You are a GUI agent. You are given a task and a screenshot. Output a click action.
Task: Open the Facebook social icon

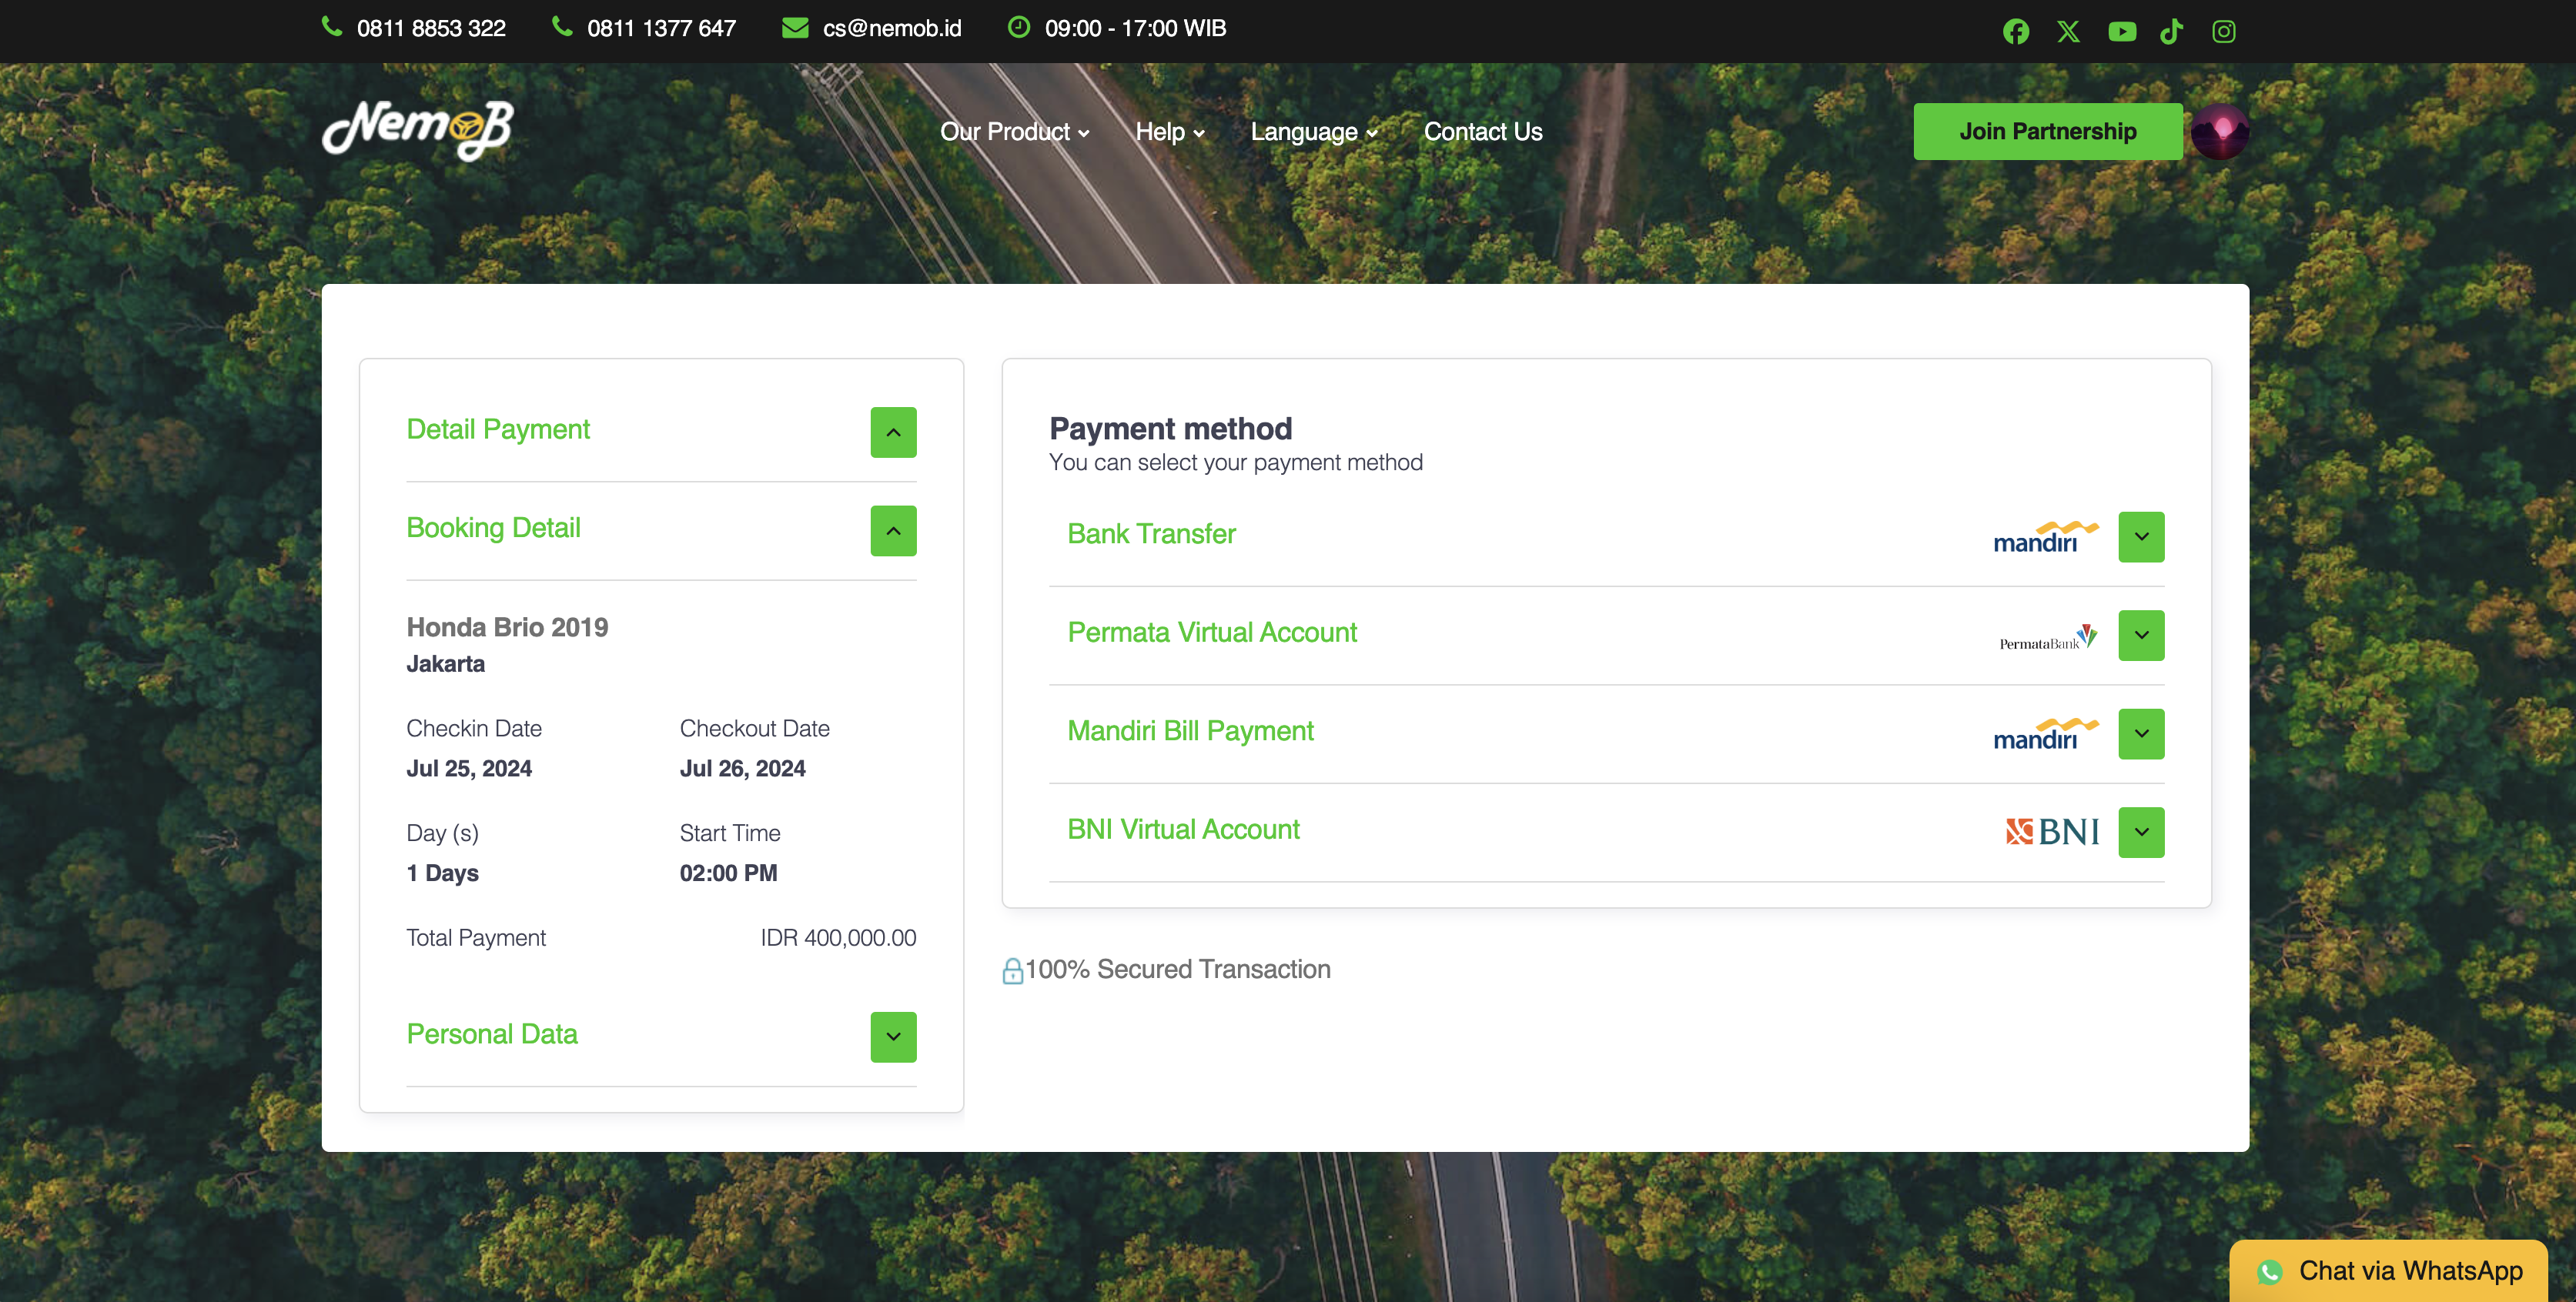(x=2015, y=31)
